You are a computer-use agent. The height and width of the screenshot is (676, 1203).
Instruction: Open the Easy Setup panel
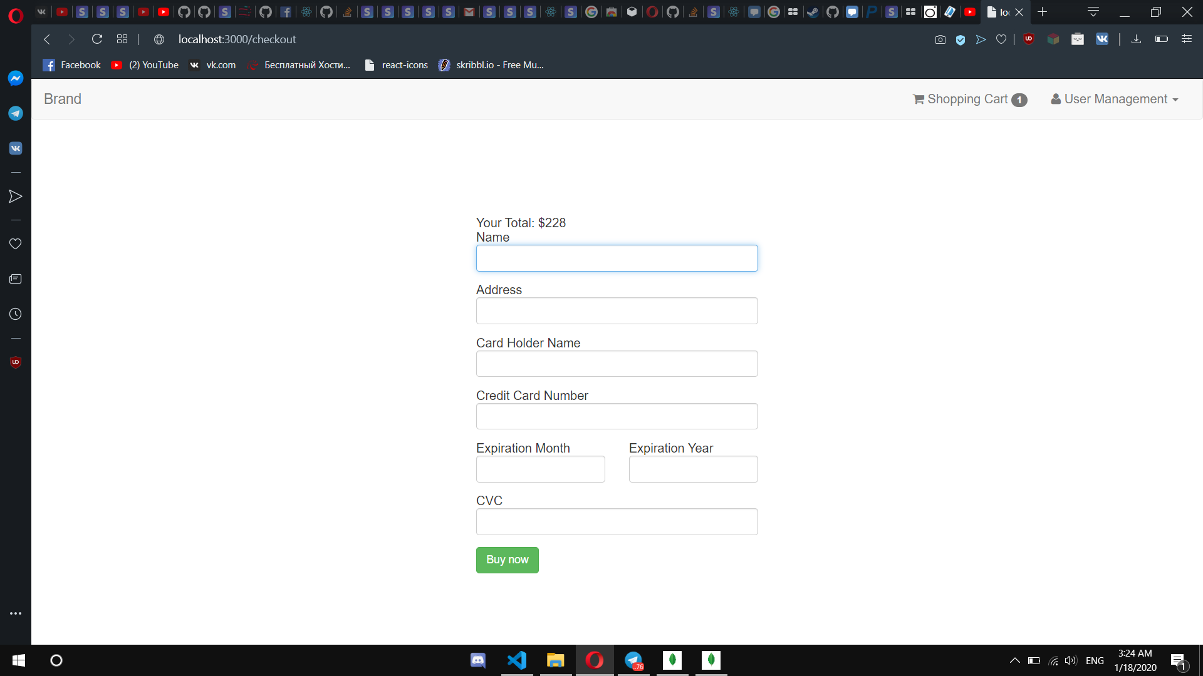pyautogui.click(x=1187, y=39)
